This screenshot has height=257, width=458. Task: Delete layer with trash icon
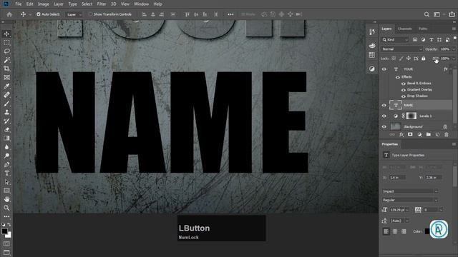[x=447, y=134]
